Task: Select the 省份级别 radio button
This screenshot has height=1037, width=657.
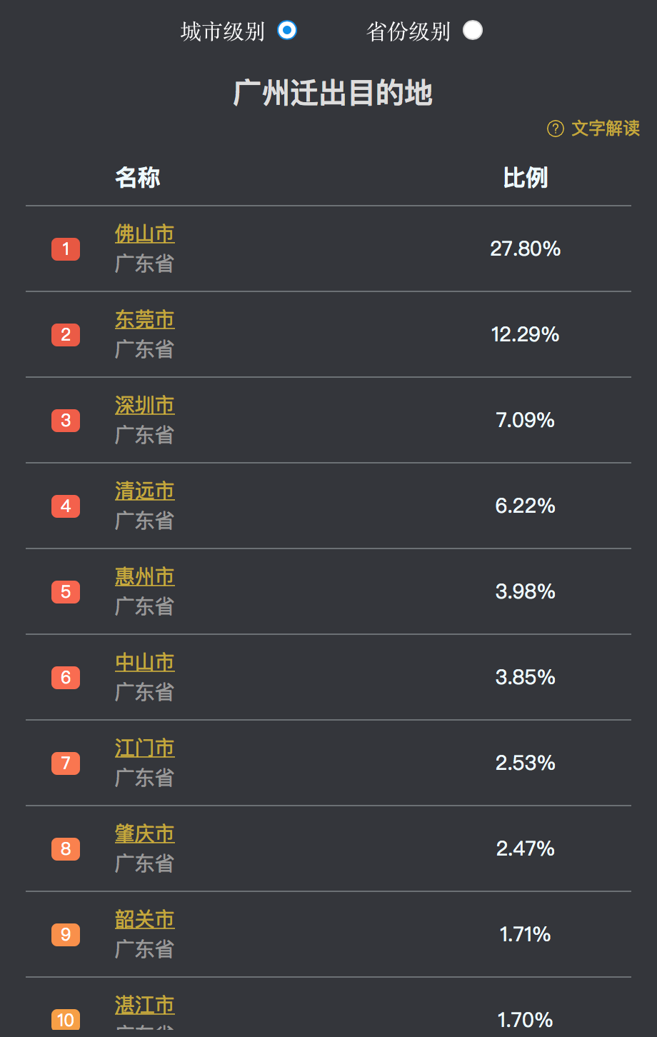Action: pyautogui.click(x=473, y=31)
